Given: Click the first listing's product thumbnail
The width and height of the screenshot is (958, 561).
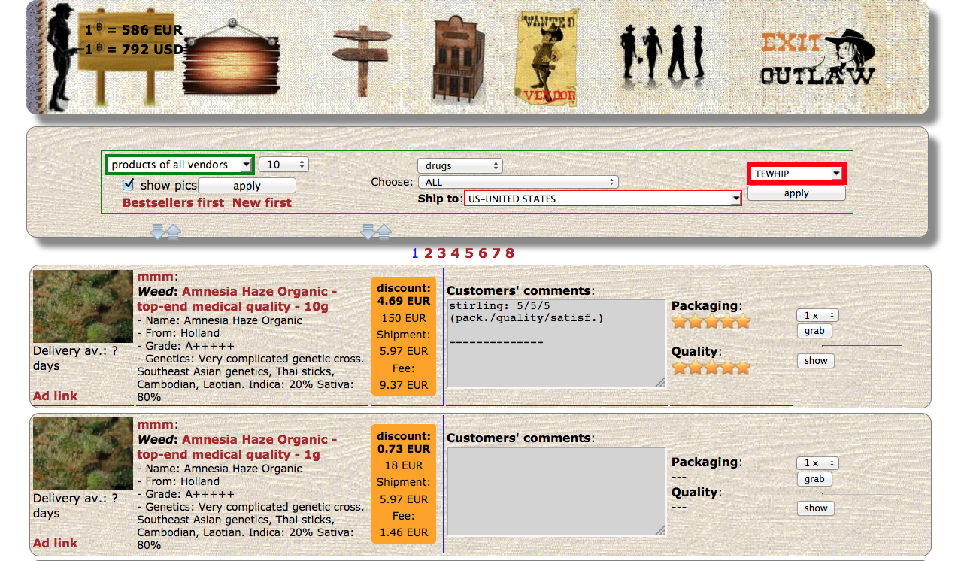Looking at the screenshot, I should [83, 306].
